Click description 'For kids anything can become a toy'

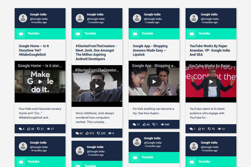click(x=154, y=111)
